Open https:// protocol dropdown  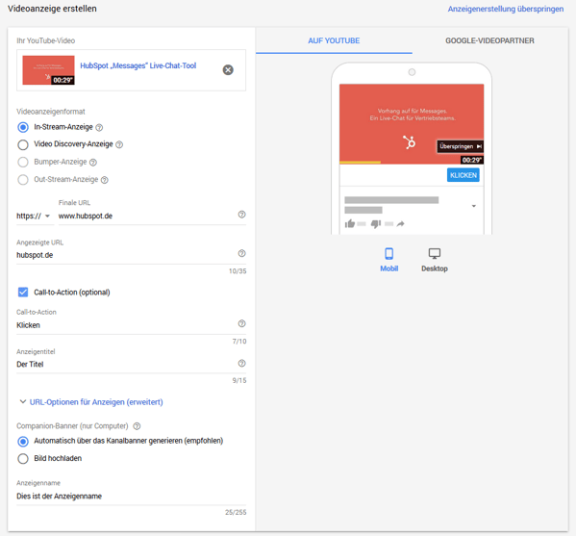coord(33,216)
